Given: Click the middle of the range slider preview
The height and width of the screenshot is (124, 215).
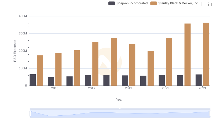Looking at the screenshot, I should [120, 114].
